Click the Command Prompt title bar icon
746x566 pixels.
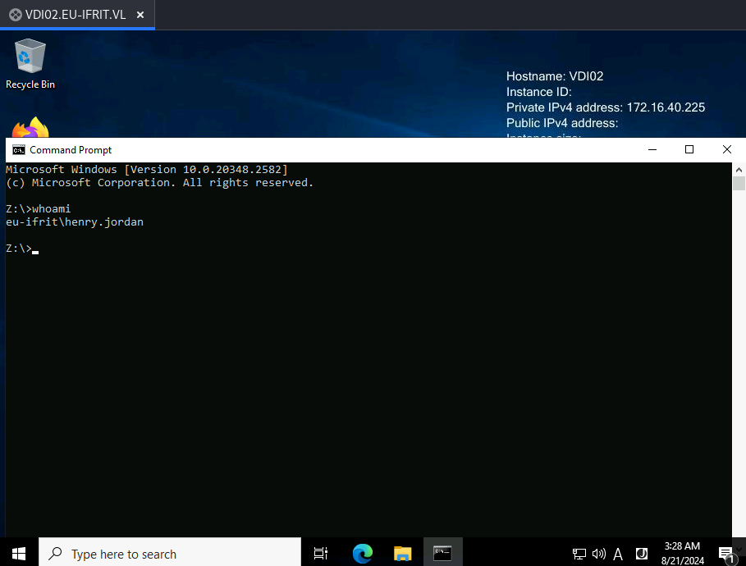(19, 150)
